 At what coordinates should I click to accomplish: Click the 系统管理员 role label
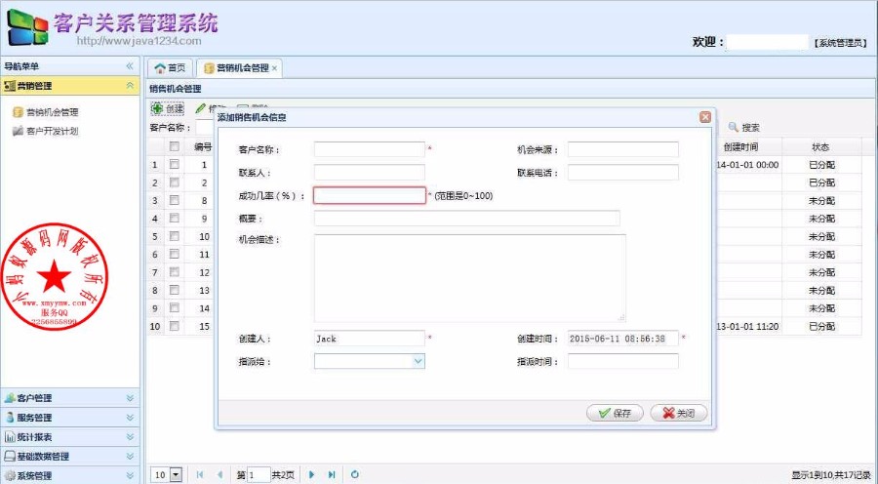(840, 43)
